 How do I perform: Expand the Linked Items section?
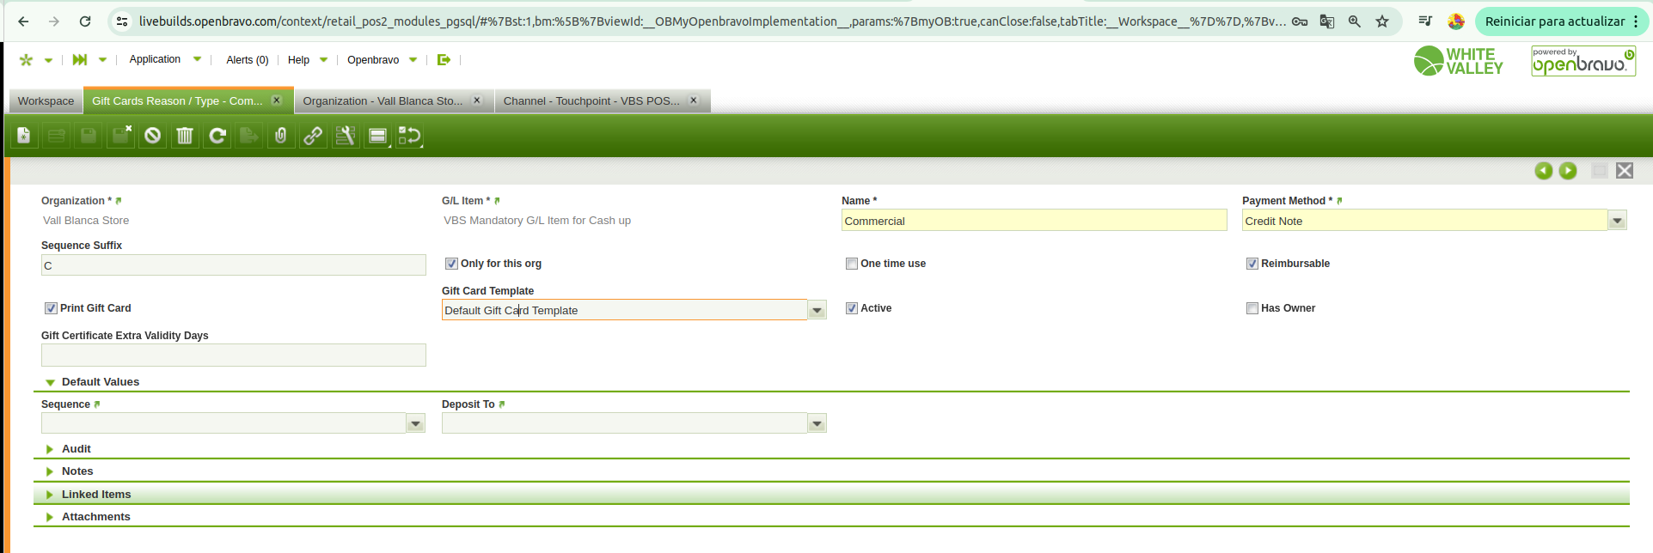pyautogui.click(x=50, y=495)
